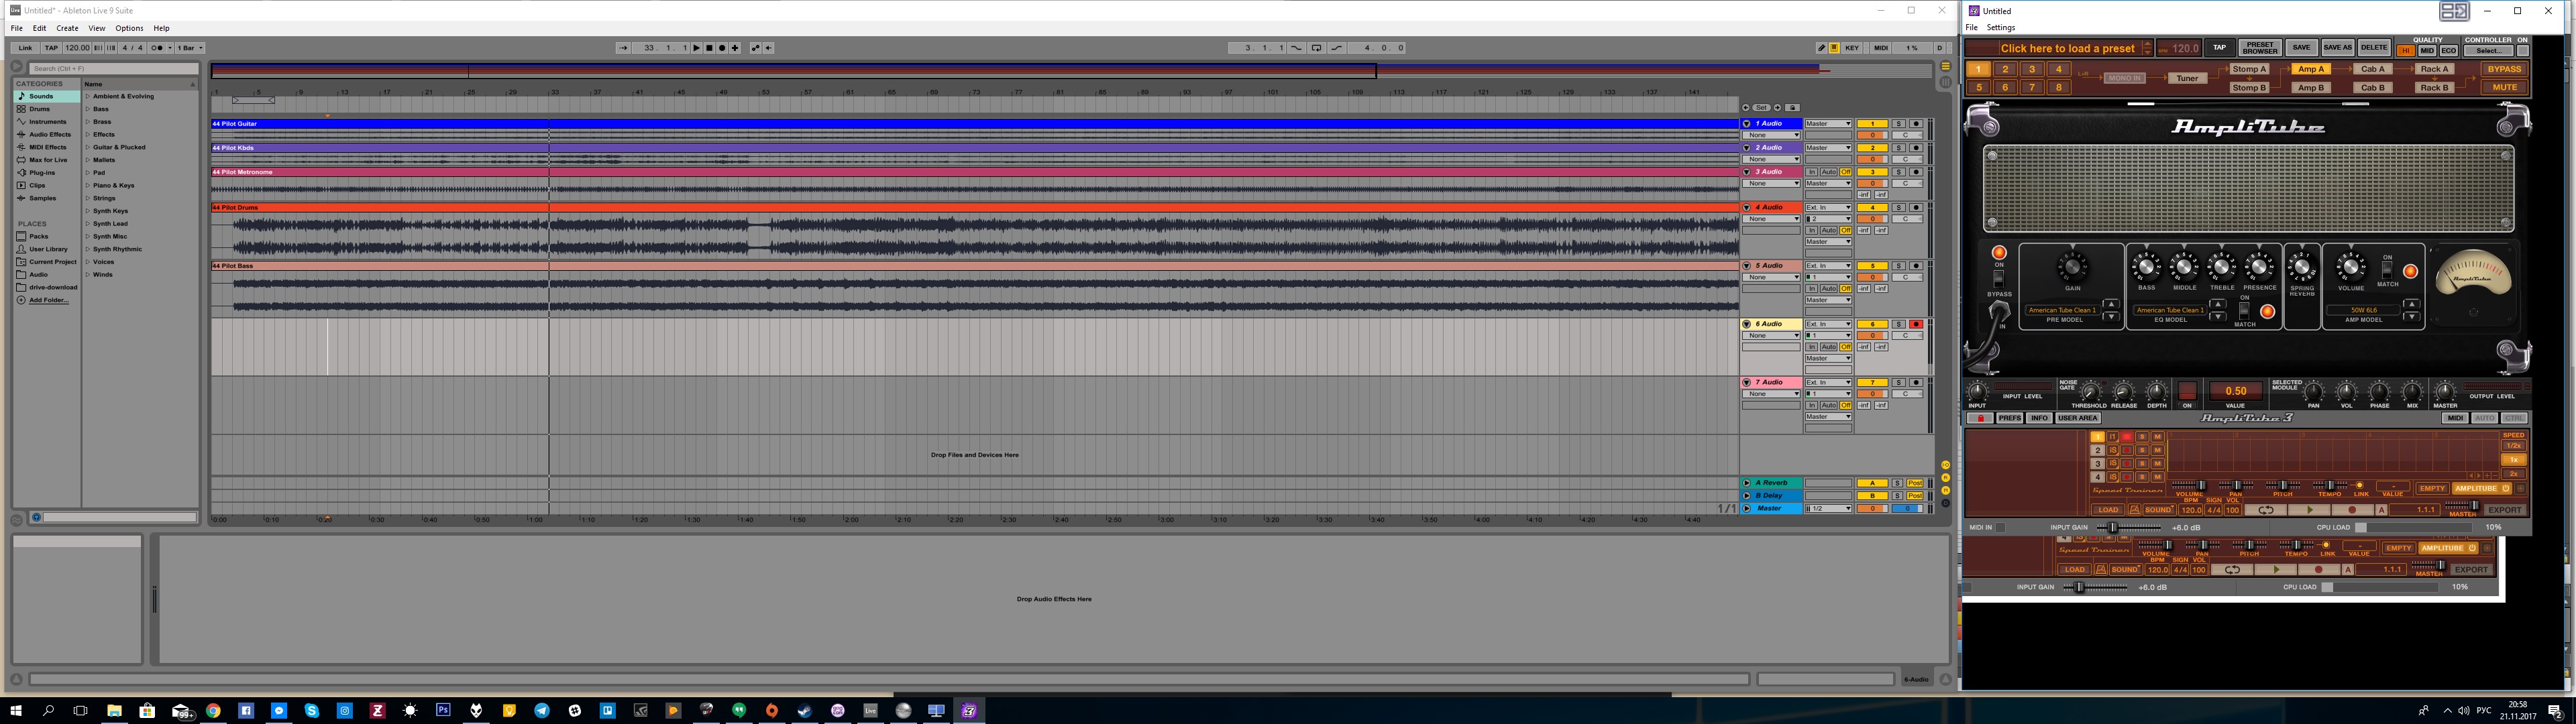Image resolution: width=2576 pixels, height=724 pixels.
Task: Toggle Ableton Loop switch in transport
Action: pyautogui.click(x=1317, y=48)
